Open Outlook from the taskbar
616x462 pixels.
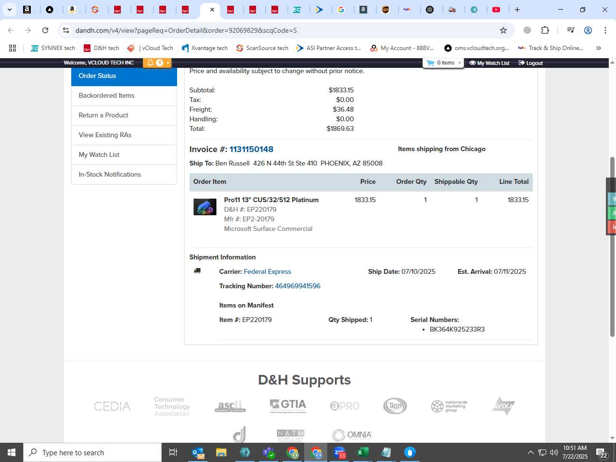click(x=198, y=452)
